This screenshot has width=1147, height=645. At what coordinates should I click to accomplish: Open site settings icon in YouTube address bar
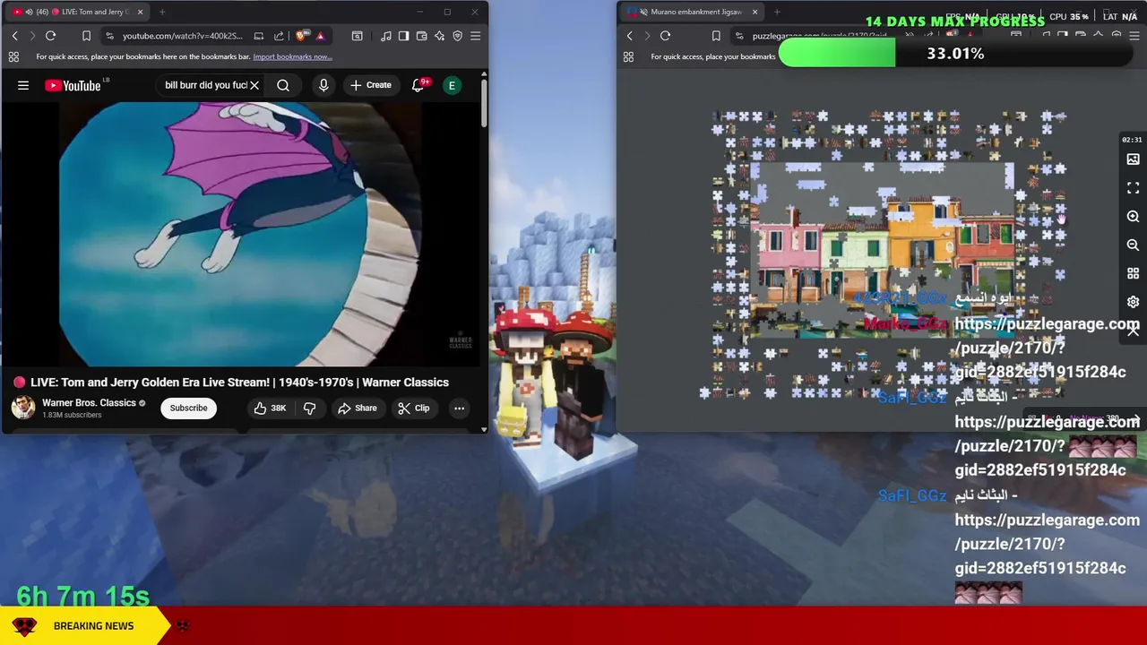[x=109, y=36]
